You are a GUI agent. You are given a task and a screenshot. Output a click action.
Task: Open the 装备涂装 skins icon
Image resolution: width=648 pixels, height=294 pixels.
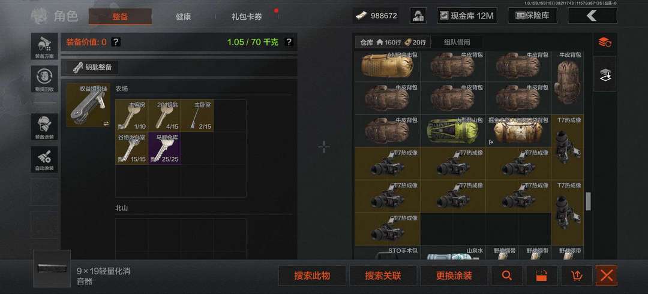tap(44, 126)
